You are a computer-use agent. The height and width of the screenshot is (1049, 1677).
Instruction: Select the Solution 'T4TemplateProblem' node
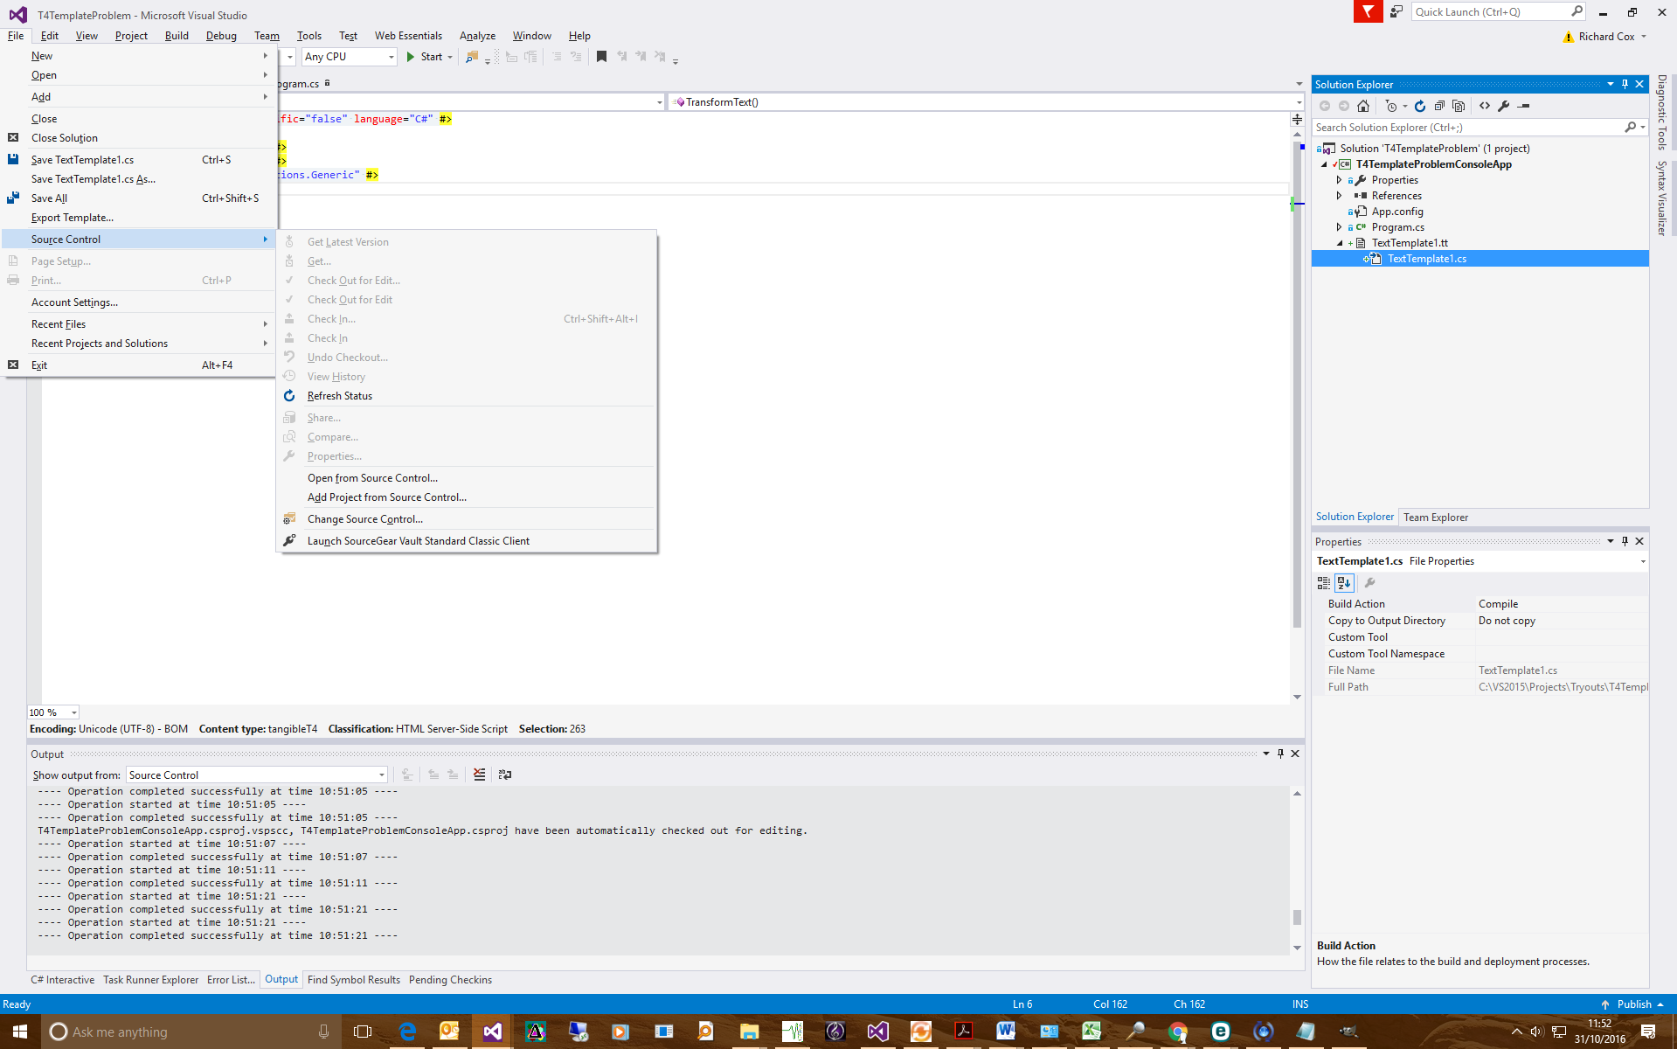(x=1435, y=149)
